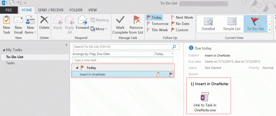The image size is (276, 116).
Task: Click Remove from List
Action: [136, 25]
